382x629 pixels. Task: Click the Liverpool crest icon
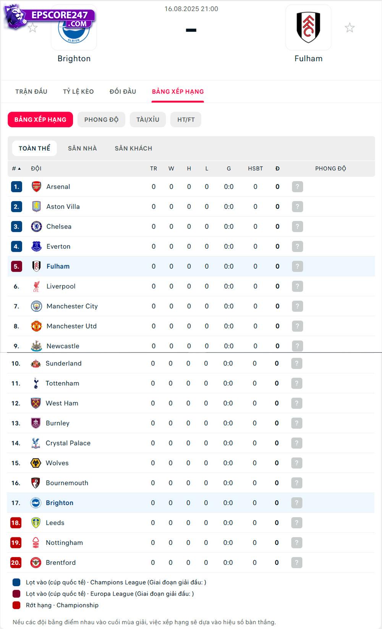[x=36, y=286]
